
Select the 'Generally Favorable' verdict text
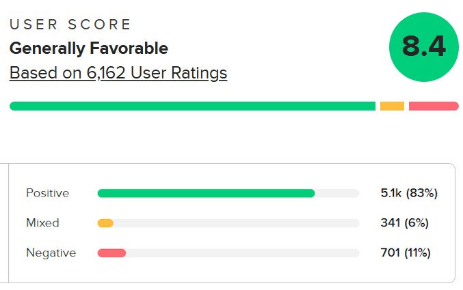pyautogui.click(x=88, y=48)
